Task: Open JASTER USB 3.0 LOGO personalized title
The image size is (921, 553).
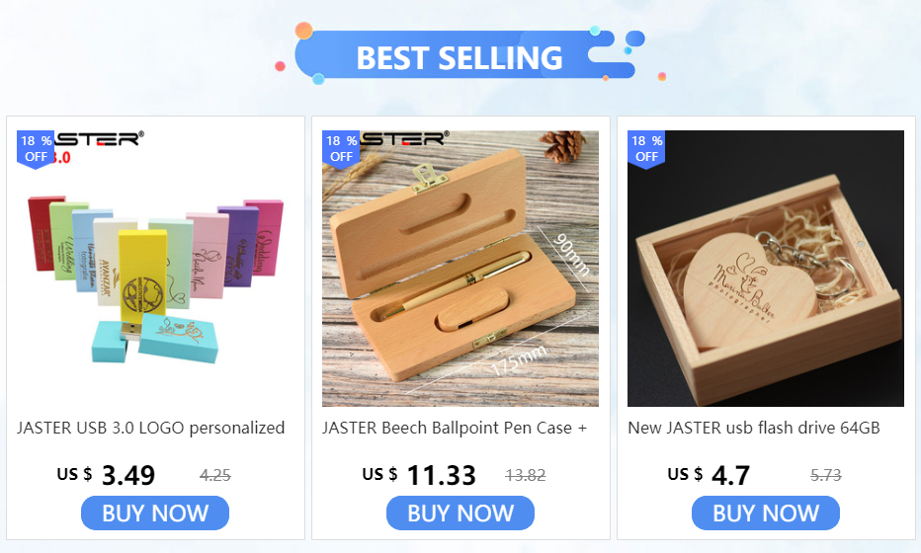Action: (x=151, y=428)
